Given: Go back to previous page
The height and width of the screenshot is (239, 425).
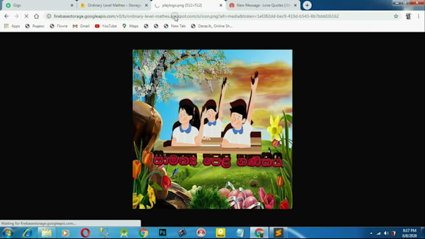Looking at the screenshot, I should [x=6, y=16].
